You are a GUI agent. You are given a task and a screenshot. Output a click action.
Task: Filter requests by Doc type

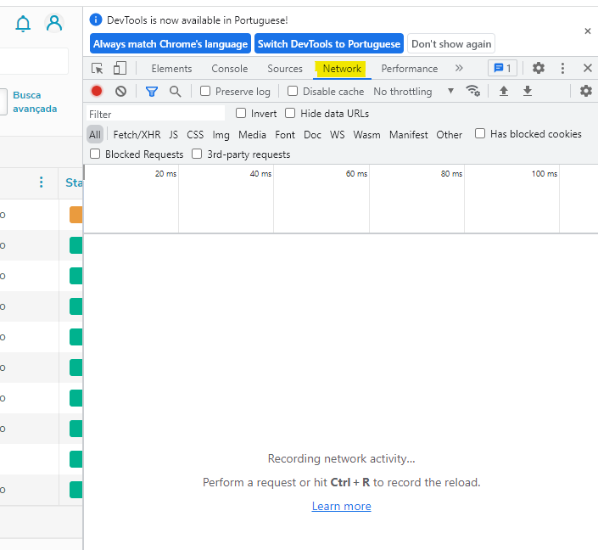pos(312,135)
